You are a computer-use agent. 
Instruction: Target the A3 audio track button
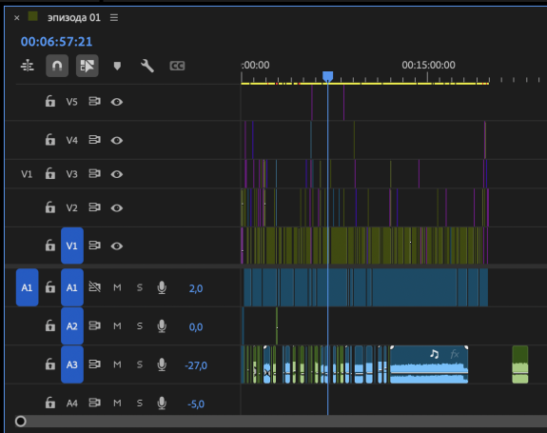coord(72,364)
